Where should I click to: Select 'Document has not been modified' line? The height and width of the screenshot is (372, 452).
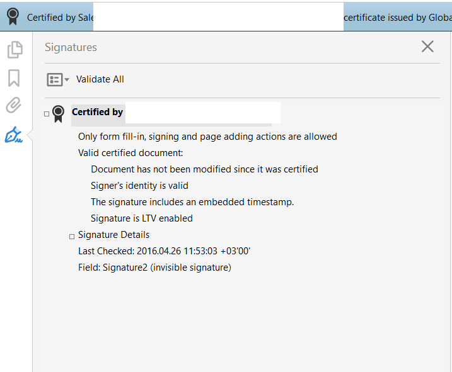(204, 169)
